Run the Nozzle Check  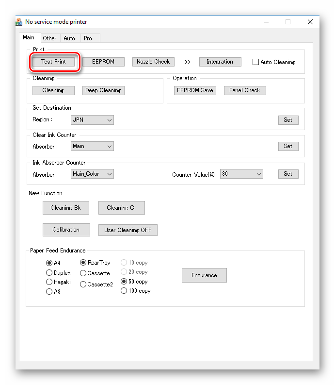(153, 62)
